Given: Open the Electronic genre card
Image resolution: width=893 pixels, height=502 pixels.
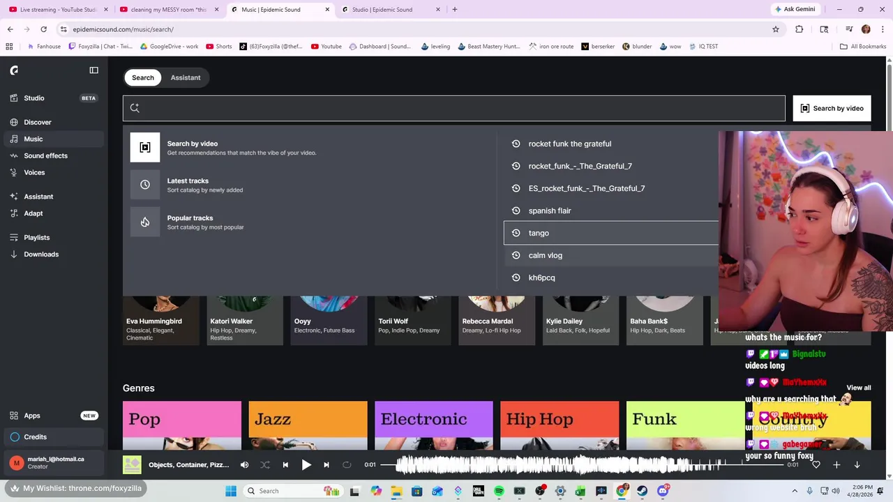Looking at the screenshot, I should pyautogui.click(x=434, y=425).
